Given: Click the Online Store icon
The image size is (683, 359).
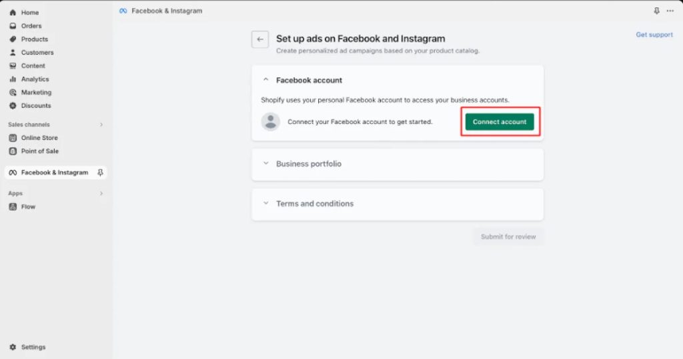Looking at the screenshot, I should 13,138.
